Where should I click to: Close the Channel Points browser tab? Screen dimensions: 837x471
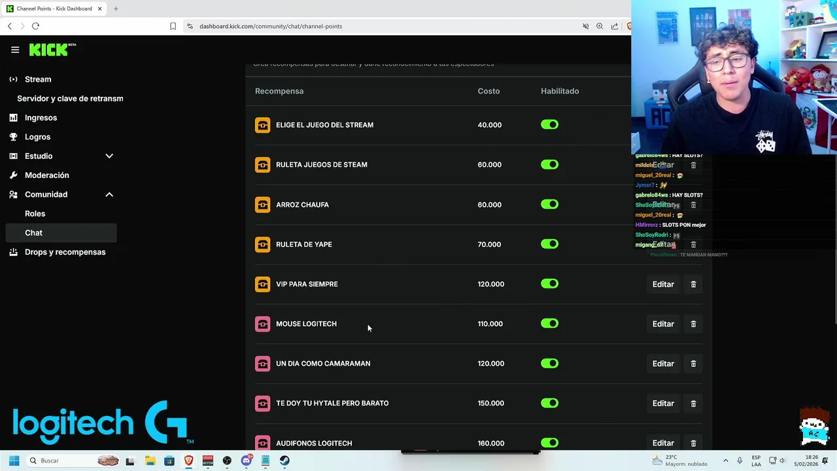pyautogui.click(x=99, y=9)
